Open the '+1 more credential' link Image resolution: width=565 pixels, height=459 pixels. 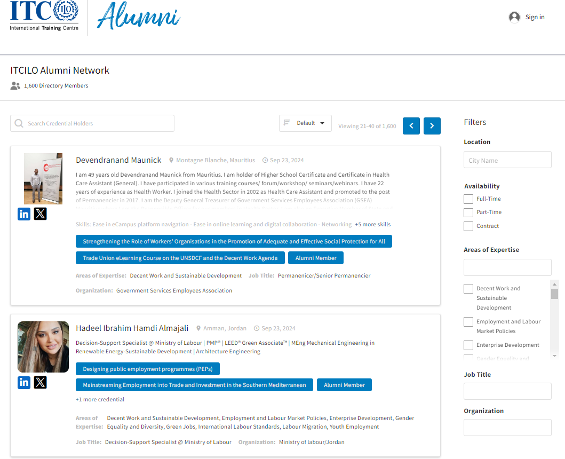click(100, 399)
